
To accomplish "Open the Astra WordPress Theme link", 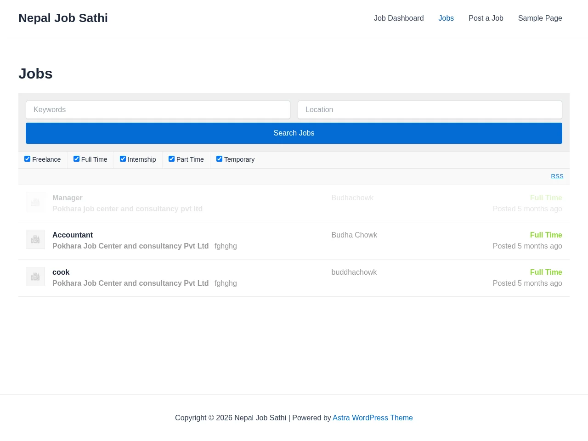I will tap(373, 418).
